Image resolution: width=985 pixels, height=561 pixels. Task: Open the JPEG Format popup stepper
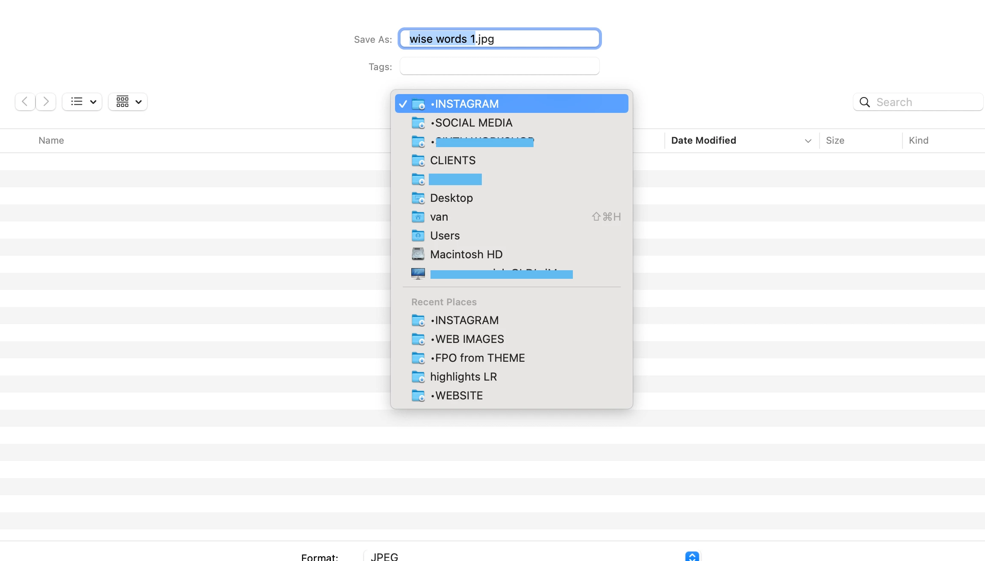692,556
